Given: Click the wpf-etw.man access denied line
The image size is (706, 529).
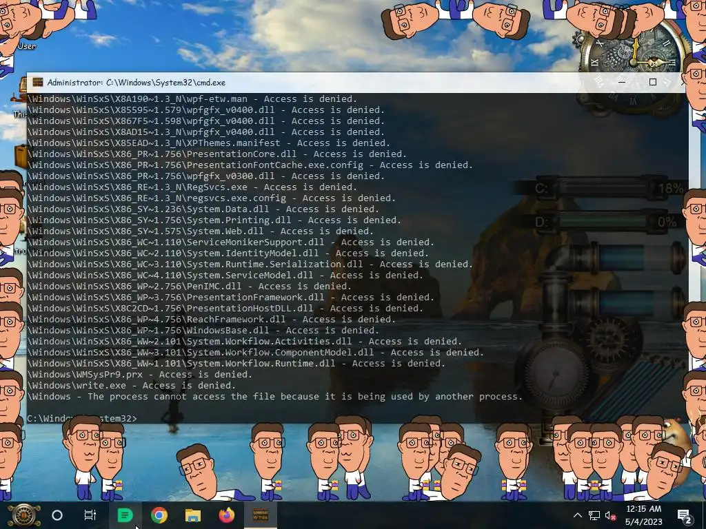Looking at the screenshot, I should point(192,99).
